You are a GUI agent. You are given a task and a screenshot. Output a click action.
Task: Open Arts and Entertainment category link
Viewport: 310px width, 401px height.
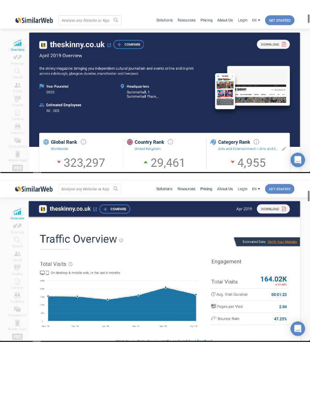point(248,149)
